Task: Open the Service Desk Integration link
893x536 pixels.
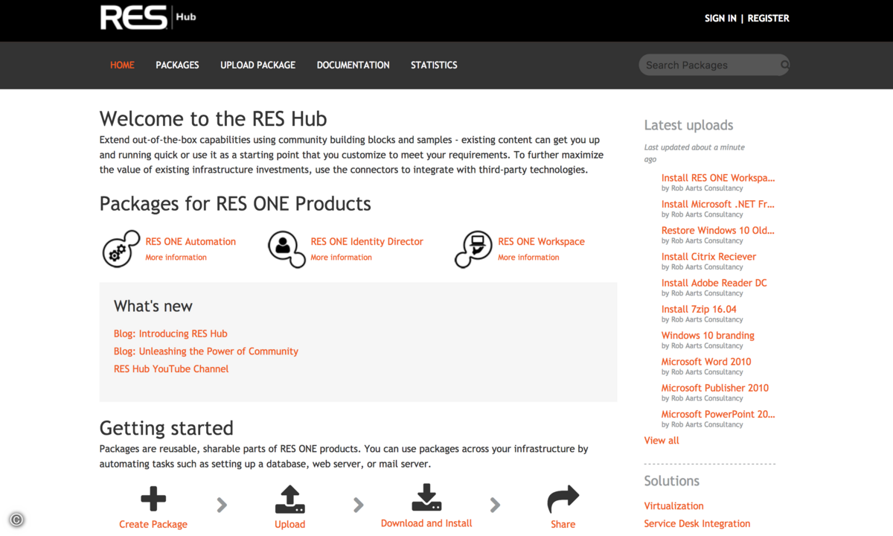Action: coord(697,523)
